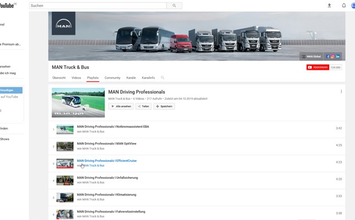Click the Premium sidebar entry
The width and height of the screenshot is (355, 220).
pyautogui.click(x=10, y=44)
